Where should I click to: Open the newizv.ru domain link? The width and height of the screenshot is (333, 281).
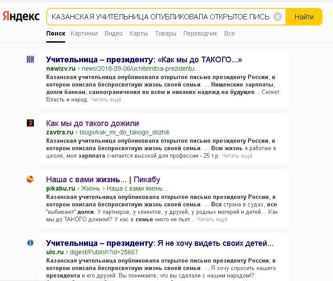click(61, 68)
